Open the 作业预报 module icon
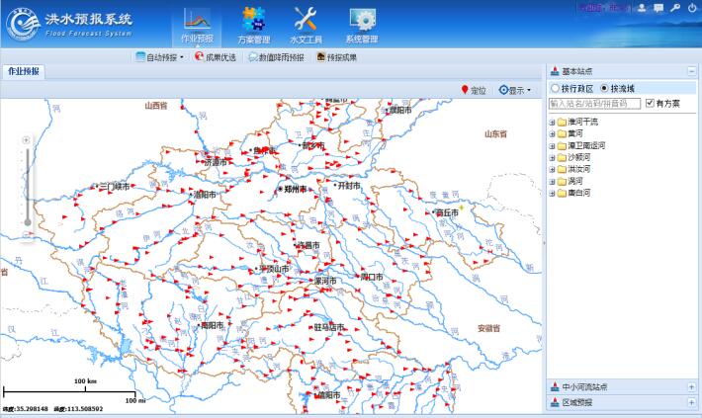The image size is (702, 418). pyautogui.click(x=197, y=24)
